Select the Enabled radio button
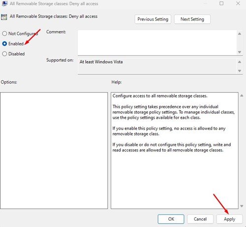 pos(4,44)
